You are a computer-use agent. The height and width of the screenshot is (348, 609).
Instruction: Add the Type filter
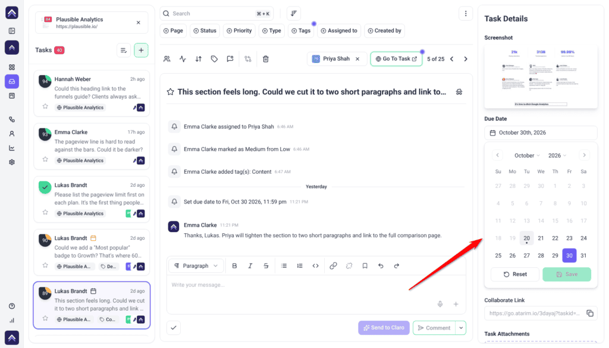pyautogui.click(x=272, y=31)
